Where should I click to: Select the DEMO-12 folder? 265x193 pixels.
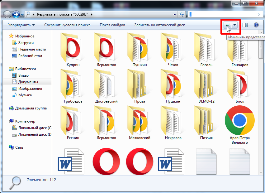(206, 86)
